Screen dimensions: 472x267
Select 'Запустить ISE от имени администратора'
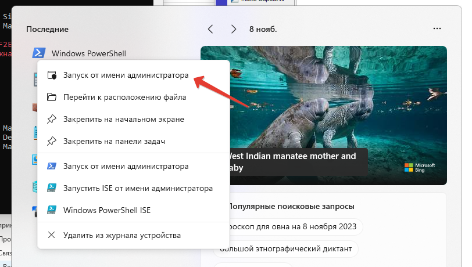tap(133, 188)
